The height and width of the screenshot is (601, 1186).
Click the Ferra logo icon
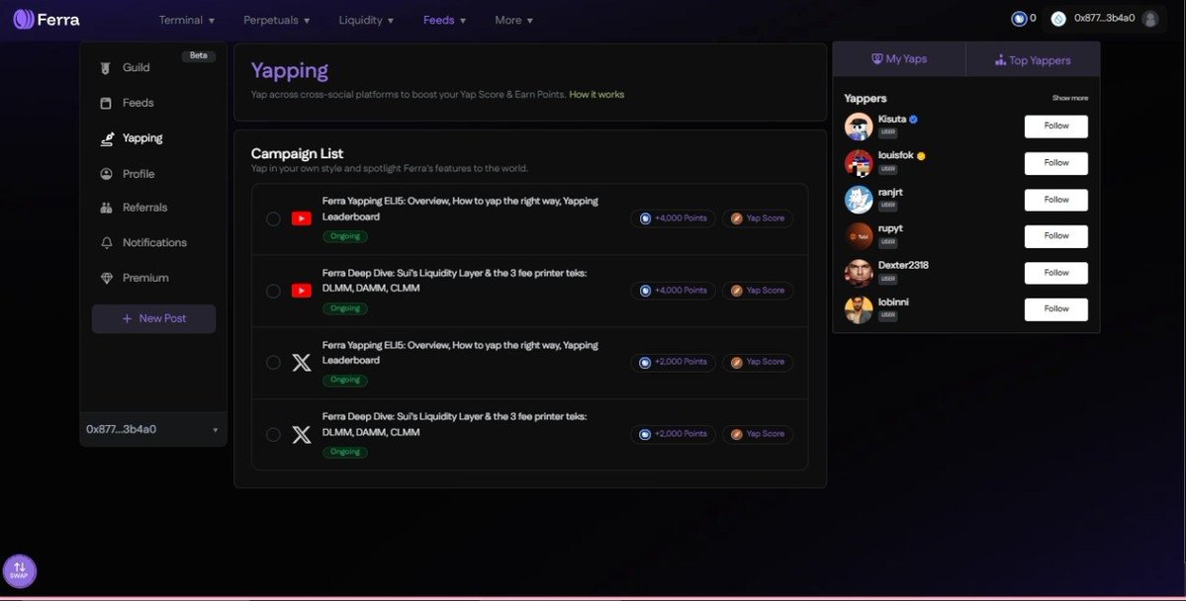click(24, 20)
